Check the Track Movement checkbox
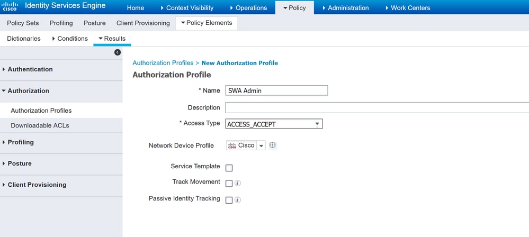 229,184
